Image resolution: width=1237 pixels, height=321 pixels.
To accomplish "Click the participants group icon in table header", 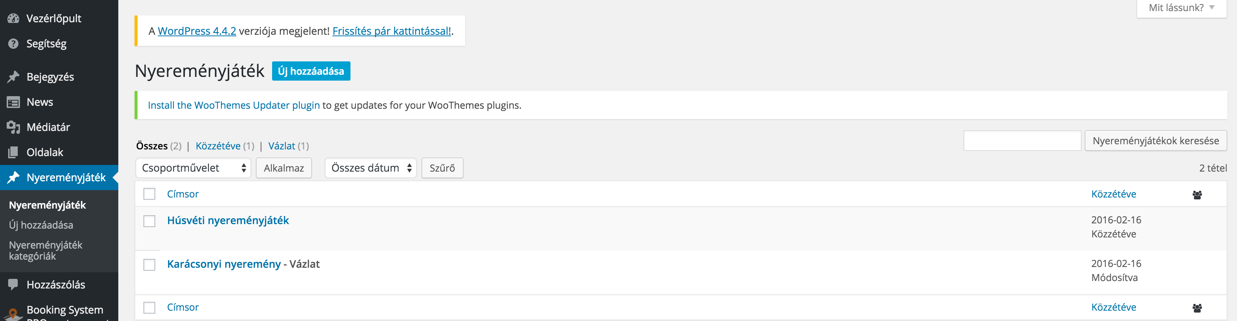I will pyautogui.click(x=1197, y=195).
